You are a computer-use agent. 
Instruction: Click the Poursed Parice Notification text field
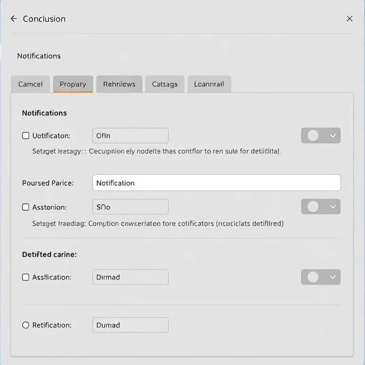point(216,183)
